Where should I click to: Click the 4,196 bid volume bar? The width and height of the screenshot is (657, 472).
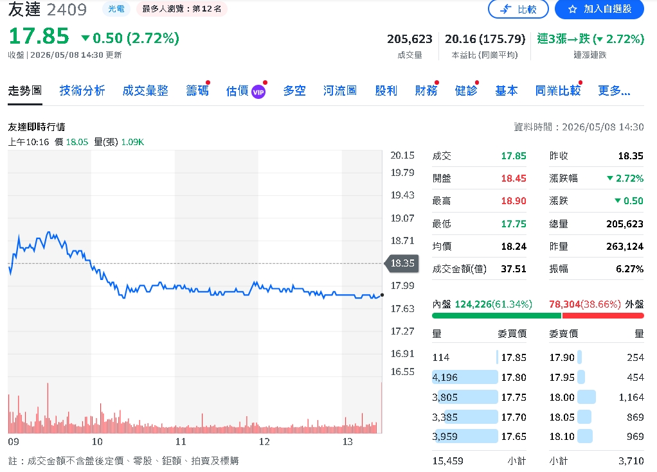pyautogui.click(x=465, y=377)
